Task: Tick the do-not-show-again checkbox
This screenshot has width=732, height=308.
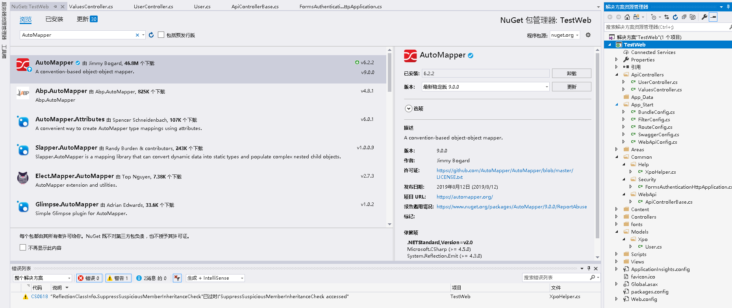Action: point(23,247)
